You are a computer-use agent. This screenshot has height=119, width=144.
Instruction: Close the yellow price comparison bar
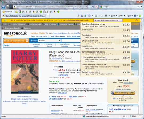pos(137,20)
